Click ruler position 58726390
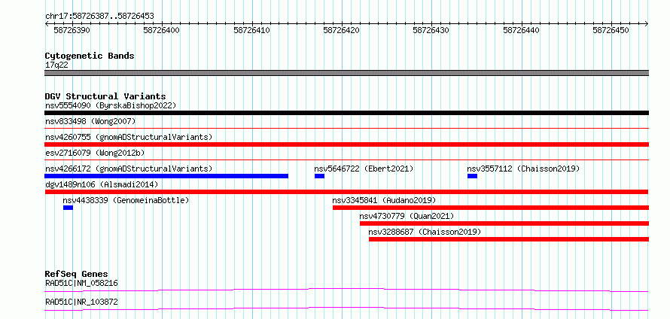Image resolution: width=670 pixels, height=319 pixels. (x=72, y=30)
